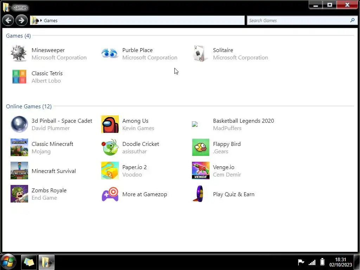Click the MadPuffers publisher text
This screenshot has height=270, width=360.
point(227,128)
